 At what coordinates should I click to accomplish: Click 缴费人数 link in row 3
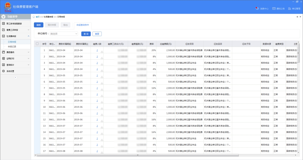pos(97,63)
